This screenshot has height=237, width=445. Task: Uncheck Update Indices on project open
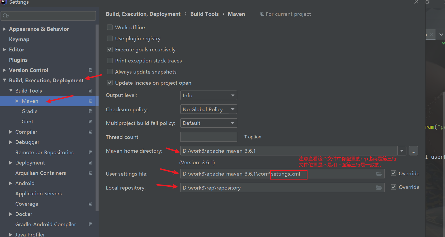[x=110, y=83]
